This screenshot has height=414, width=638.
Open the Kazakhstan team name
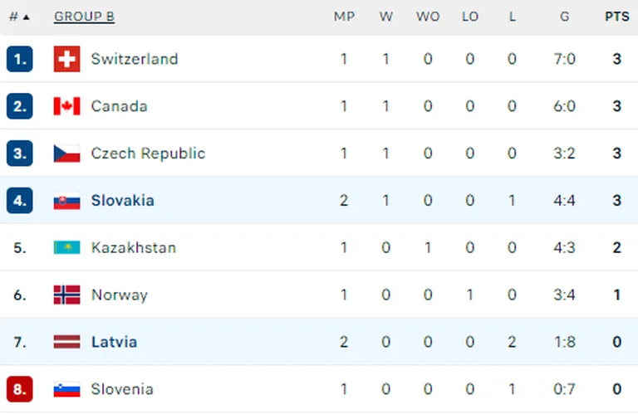pyautogui.click(x=134, y=247)
